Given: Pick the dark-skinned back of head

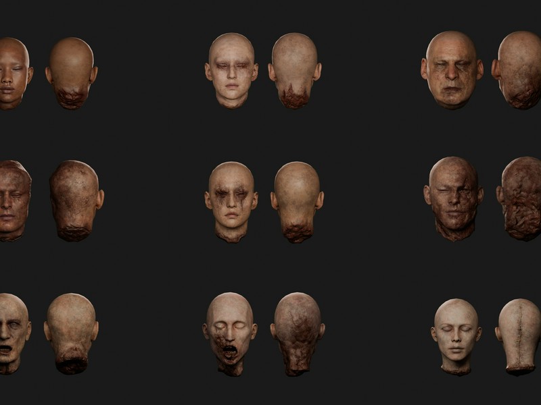Looking at the screenshot, I should click(x=72, y=74).
